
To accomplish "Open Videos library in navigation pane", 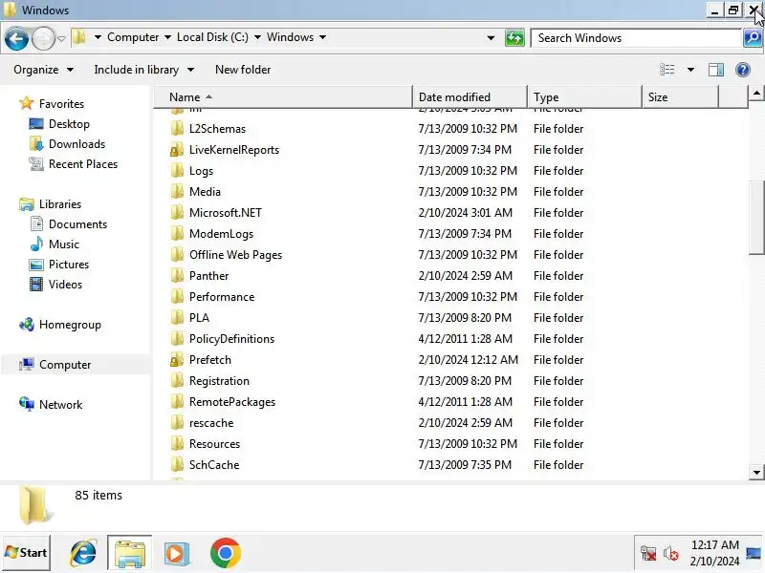I will coord(65,284).
